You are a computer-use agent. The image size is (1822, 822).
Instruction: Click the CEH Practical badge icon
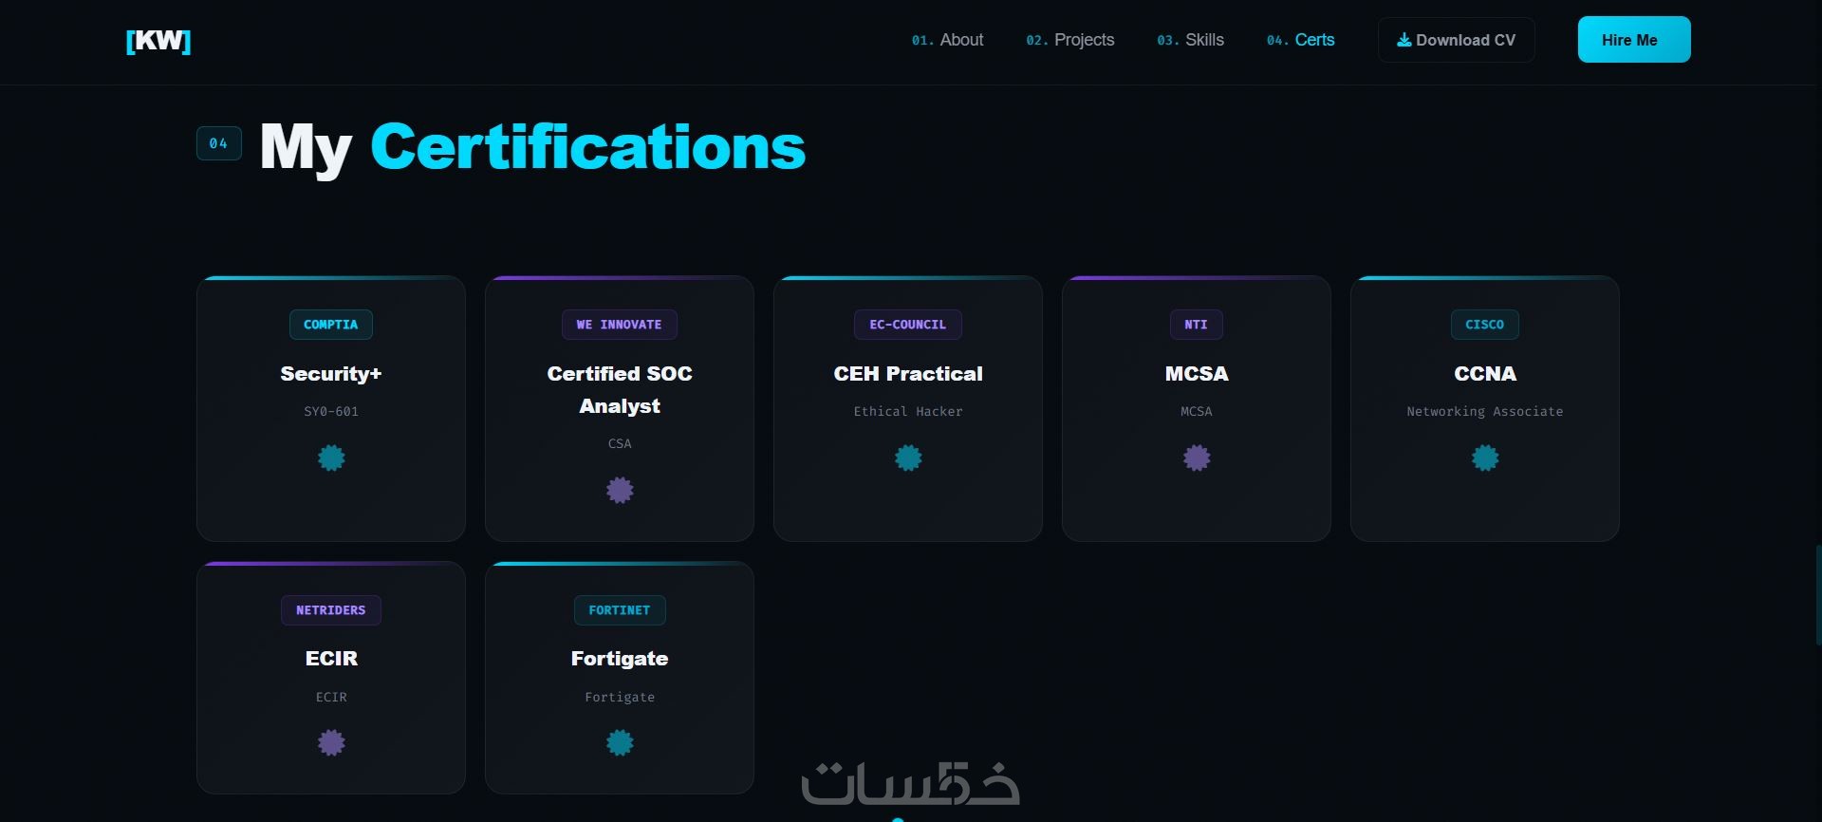pyautogui.click(x=908, y=458)
